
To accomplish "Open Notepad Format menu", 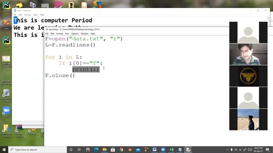I will (27, 15).
